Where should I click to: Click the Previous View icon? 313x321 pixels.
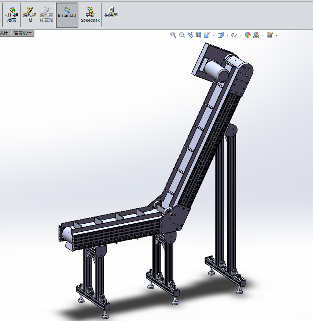tap(190, 35)
